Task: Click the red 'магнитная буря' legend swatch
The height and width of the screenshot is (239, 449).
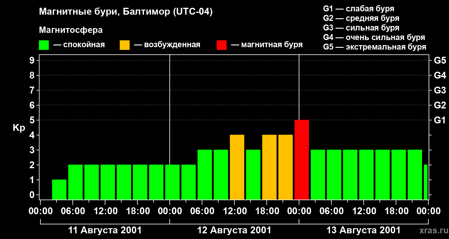Action: (222, 45)
